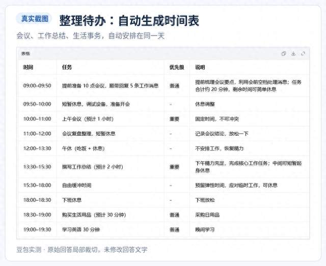Copy the table using the copy icon
Screen dimensions: 326x266
[283, 53]
